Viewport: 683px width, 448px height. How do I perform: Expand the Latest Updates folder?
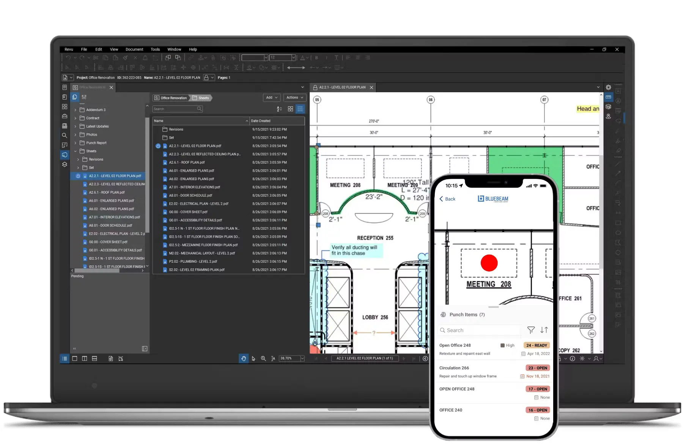[76, 126]
